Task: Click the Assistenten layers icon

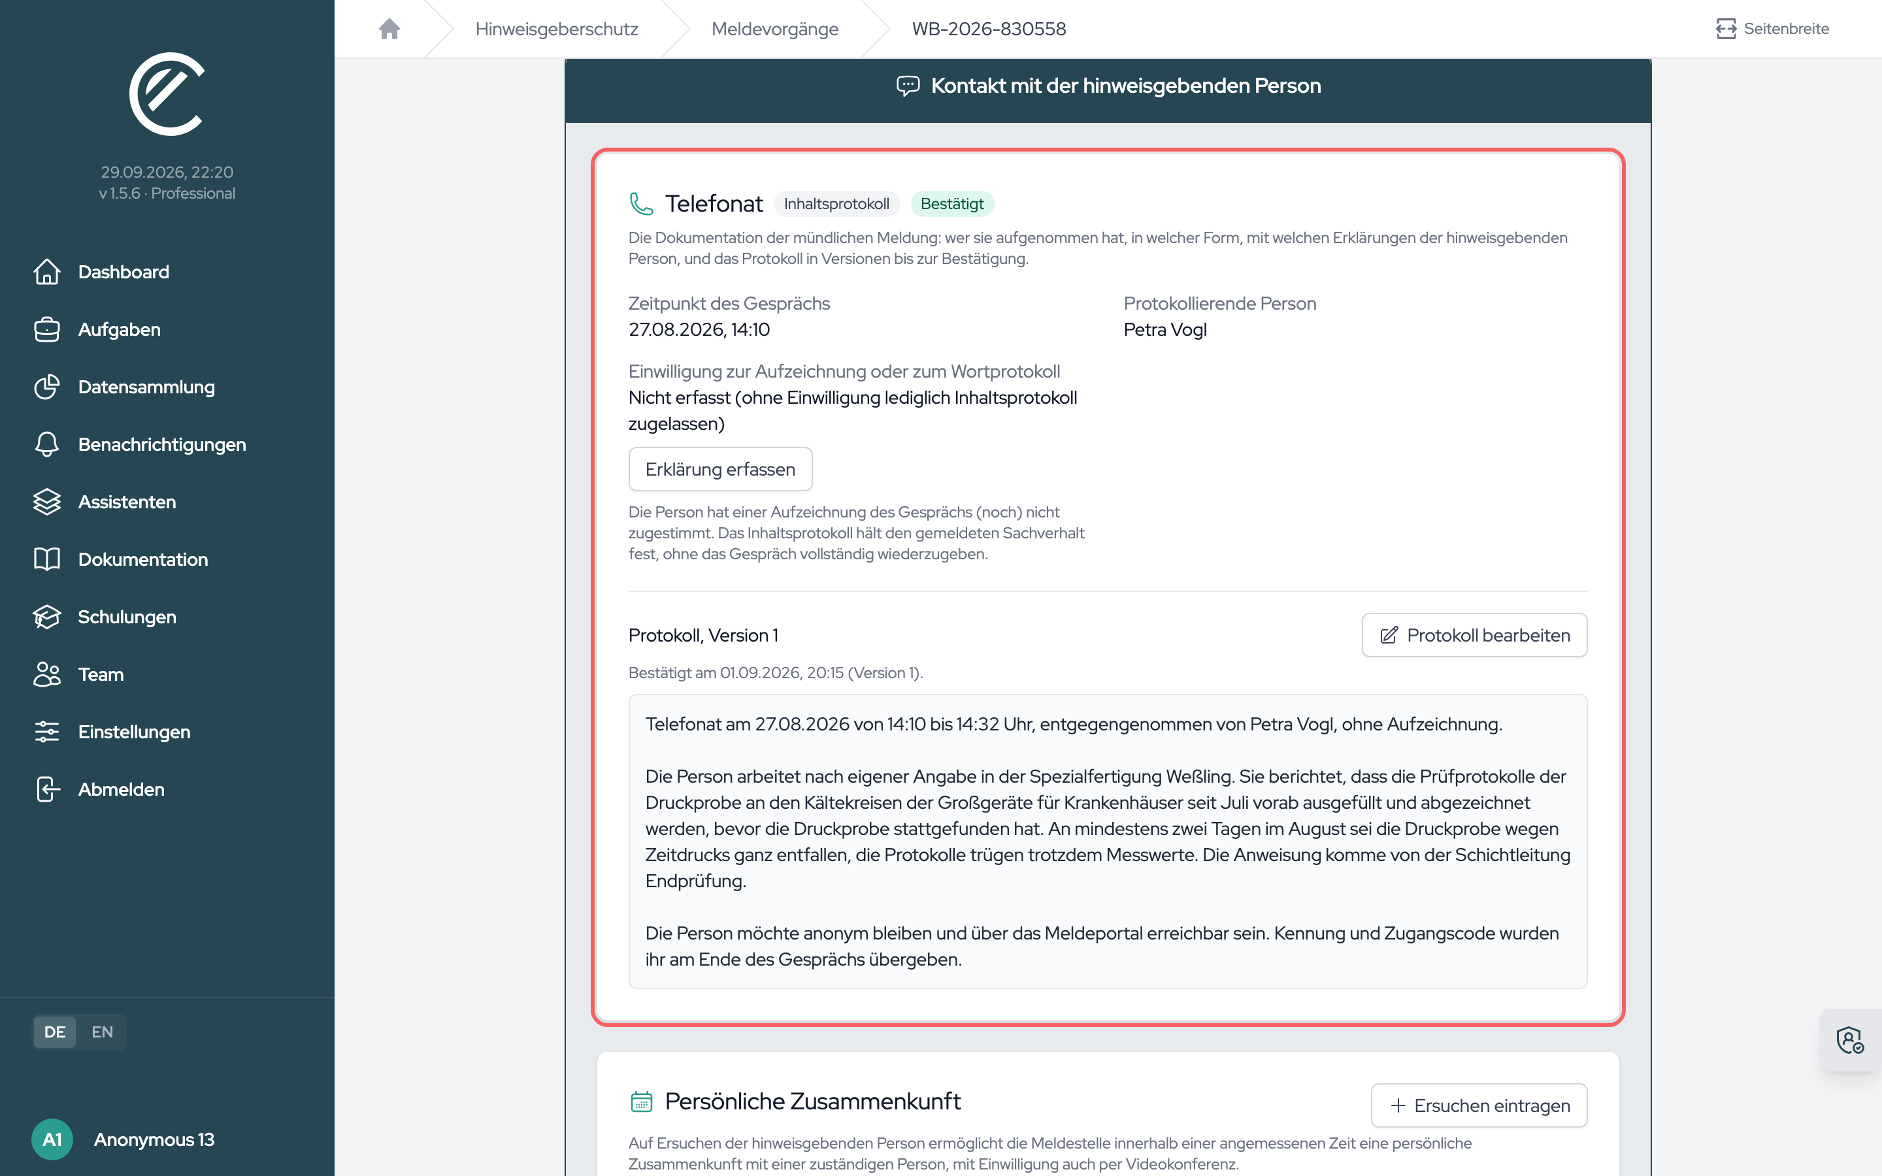Action: [x=46, y=502]
